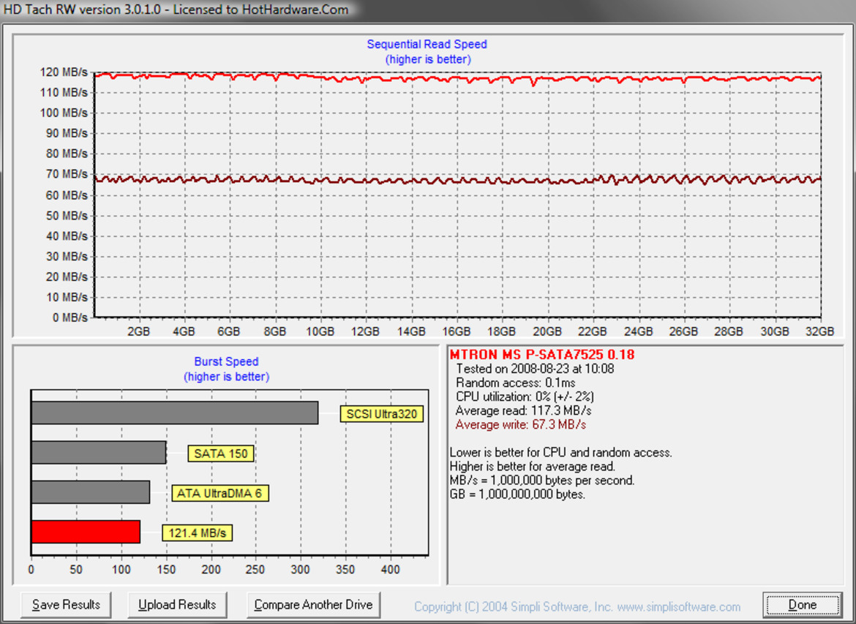Screen dimensions: 856x624
Task: Click the 70 MB/s axis label
Action: tap(67, 174)
